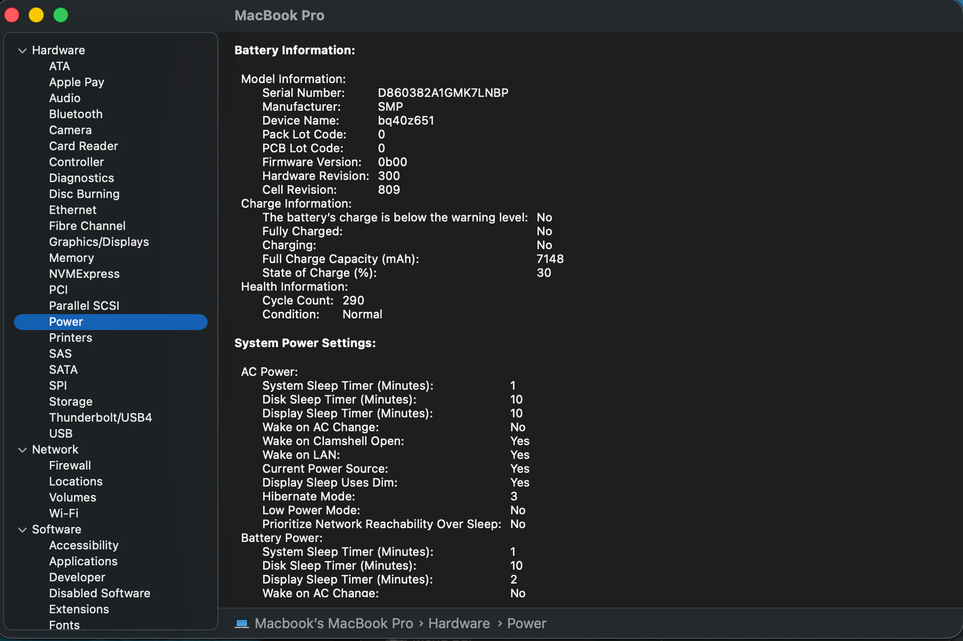Select Card Reader in the sidebar
The width and height of the screenshot is (963, 641).
83,146
